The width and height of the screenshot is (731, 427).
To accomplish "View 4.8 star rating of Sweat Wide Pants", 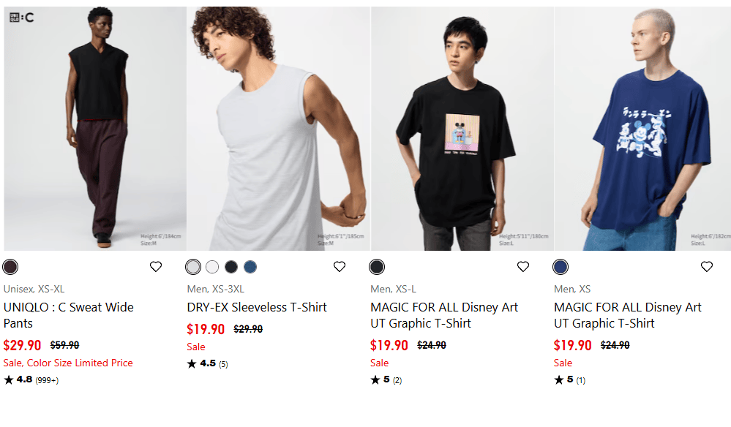I will coord(31,379).
